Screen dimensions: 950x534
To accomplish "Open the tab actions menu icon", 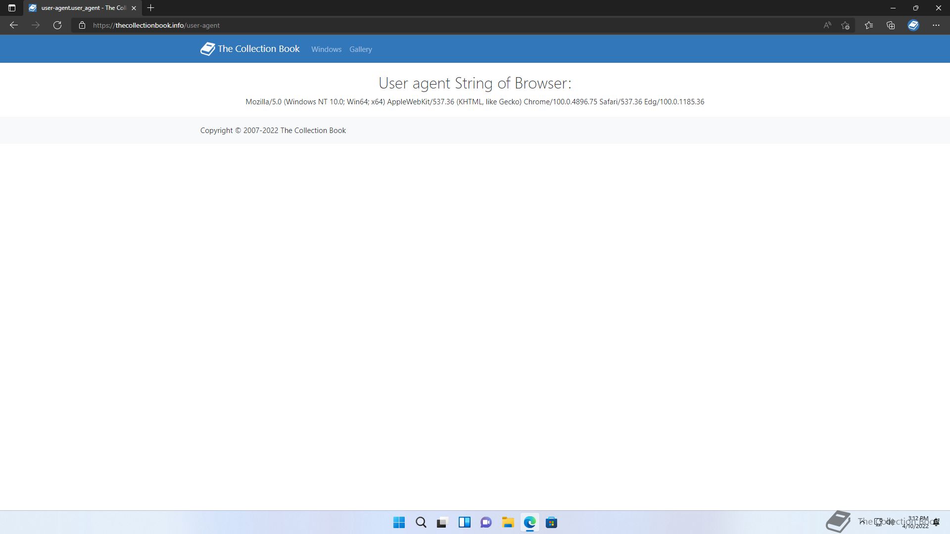I will click(x=12, y=8).
